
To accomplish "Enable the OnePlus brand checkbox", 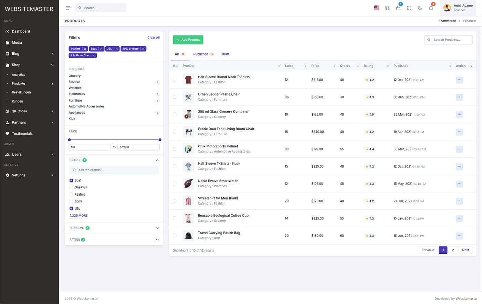I will click(x=71, y=187).
